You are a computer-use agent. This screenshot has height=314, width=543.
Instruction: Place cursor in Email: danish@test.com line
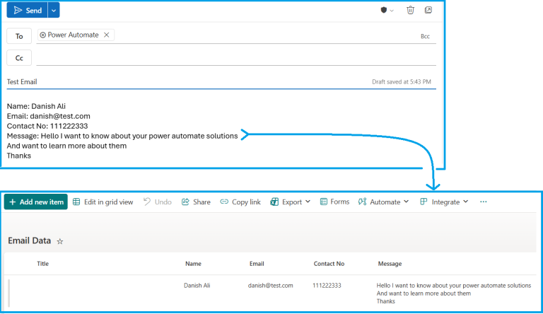click(x=49, y=116)
